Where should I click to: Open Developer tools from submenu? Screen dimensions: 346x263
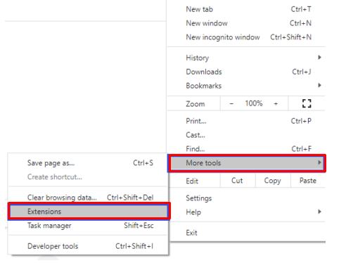[88, 246]
